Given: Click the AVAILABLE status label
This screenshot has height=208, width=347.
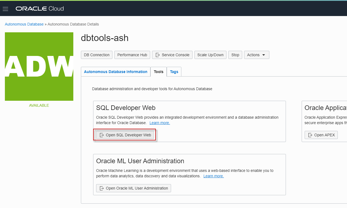Looking at the screenshot, I should coord(39,105).
